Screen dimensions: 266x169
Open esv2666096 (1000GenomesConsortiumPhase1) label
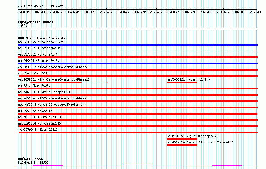point(54,98)
